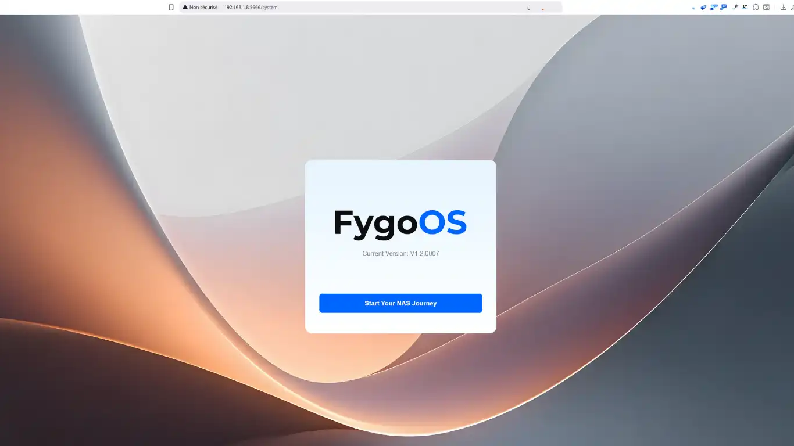Open the browser Extensions puzzle icon
The image size is (794, 446).
coord(756,7)
